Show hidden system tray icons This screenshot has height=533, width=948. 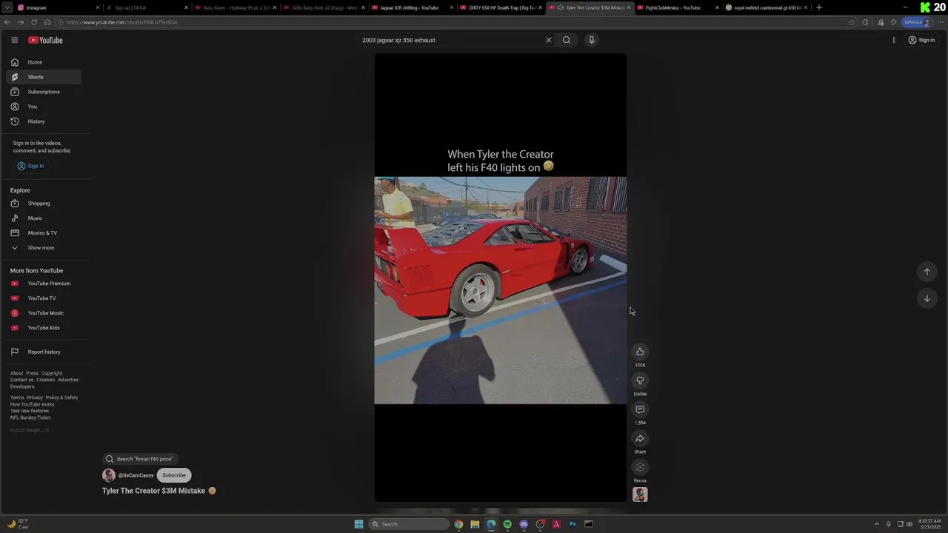coord(877,524)
